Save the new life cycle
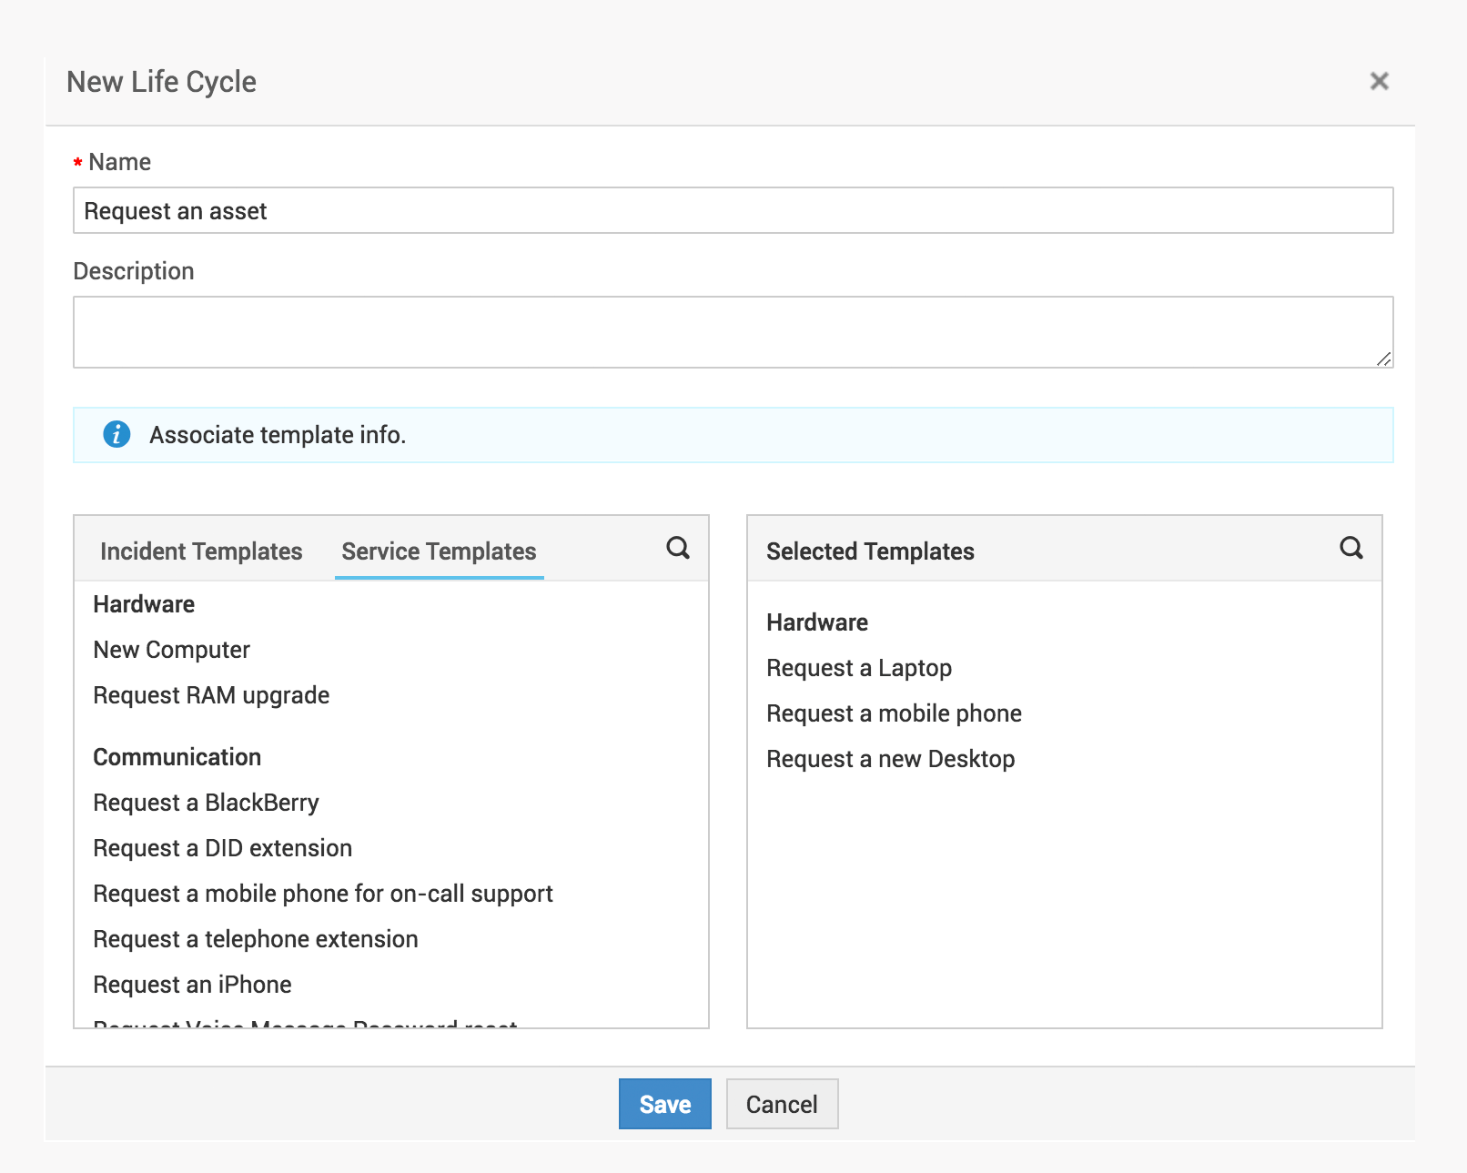The height and width of the screenshot is (1173, 1467). click(664, 1104)
